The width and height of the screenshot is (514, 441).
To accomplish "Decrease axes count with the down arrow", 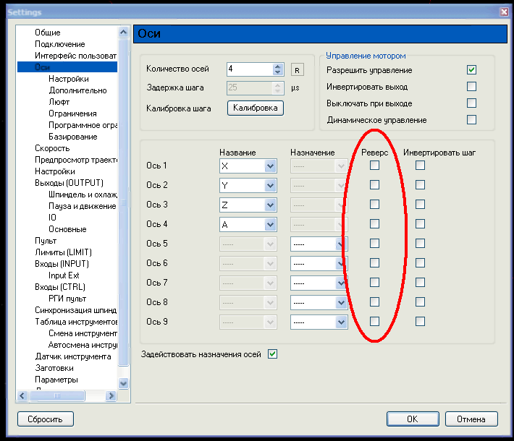I will click(x=278, y=72).
